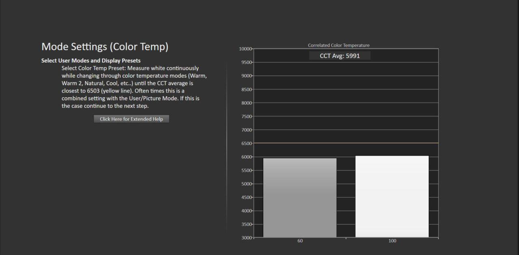This screenshot has height=255, width=519.
Task: Click the 10000 y-axis label
Action: pos(245,49)
